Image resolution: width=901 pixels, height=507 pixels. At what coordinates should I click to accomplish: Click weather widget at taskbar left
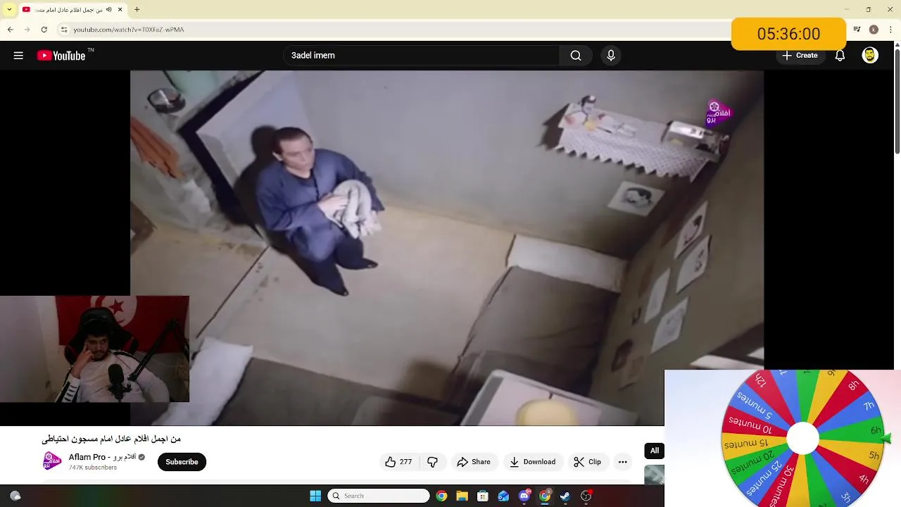pos(15,496)
